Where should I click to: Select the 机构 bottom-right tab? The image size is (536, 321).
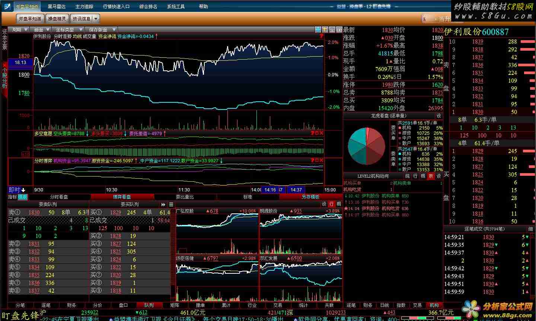tap(434, 305)
